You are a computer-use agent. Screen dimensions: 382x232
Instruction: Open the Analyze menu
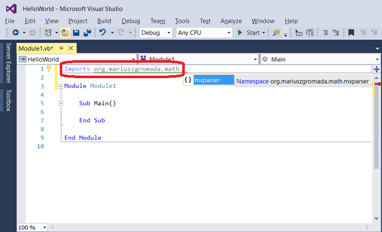[231, 21]
